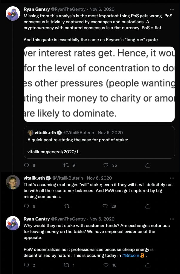The image size is (180, 274).
Task: Open the @RyanTheGentry profile handle at top
Action: (68, 9)
